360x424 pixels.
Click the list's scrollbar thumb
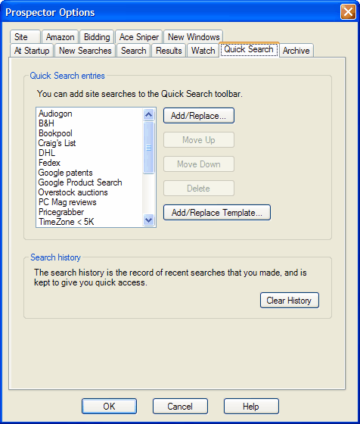coord(148,148)
